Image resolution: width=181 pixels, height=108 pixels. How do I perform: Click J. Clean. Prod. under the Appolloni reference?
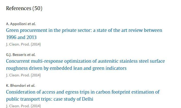(18, 44)
